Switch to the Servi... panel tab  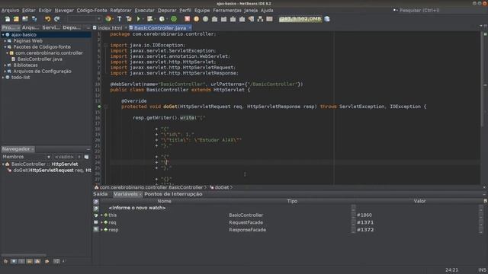51,27
